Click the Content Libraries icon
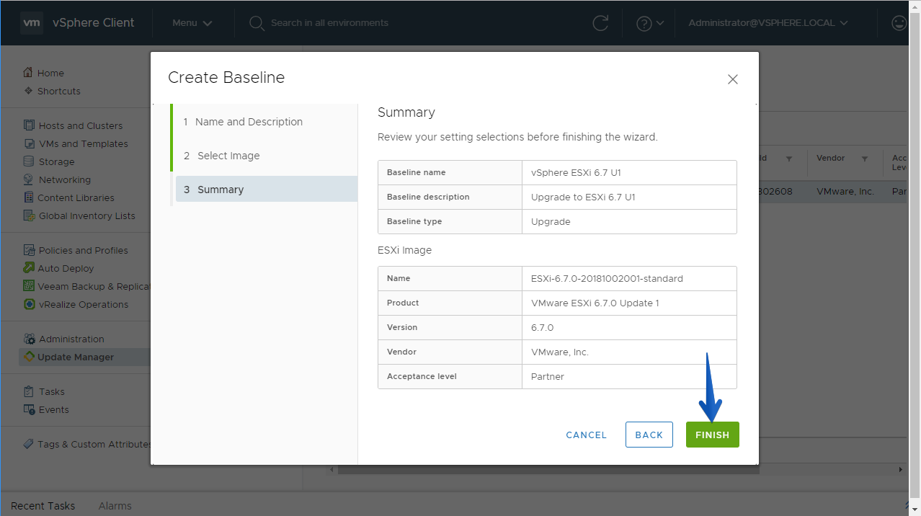Viewport: 921px width, 516px height. click(x=29, y=197)
